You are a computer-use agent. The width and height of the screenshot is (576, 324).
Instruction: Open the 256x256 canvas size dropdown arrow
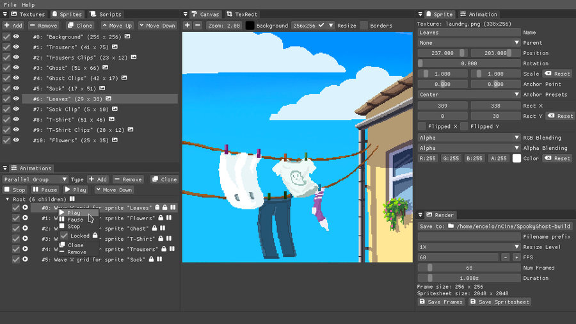331,26
